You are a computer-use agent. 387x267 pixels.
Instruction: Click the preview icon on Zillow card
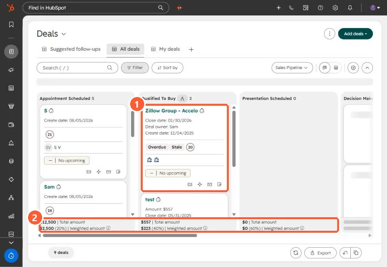pyautogui.click(x=190, y=184)
